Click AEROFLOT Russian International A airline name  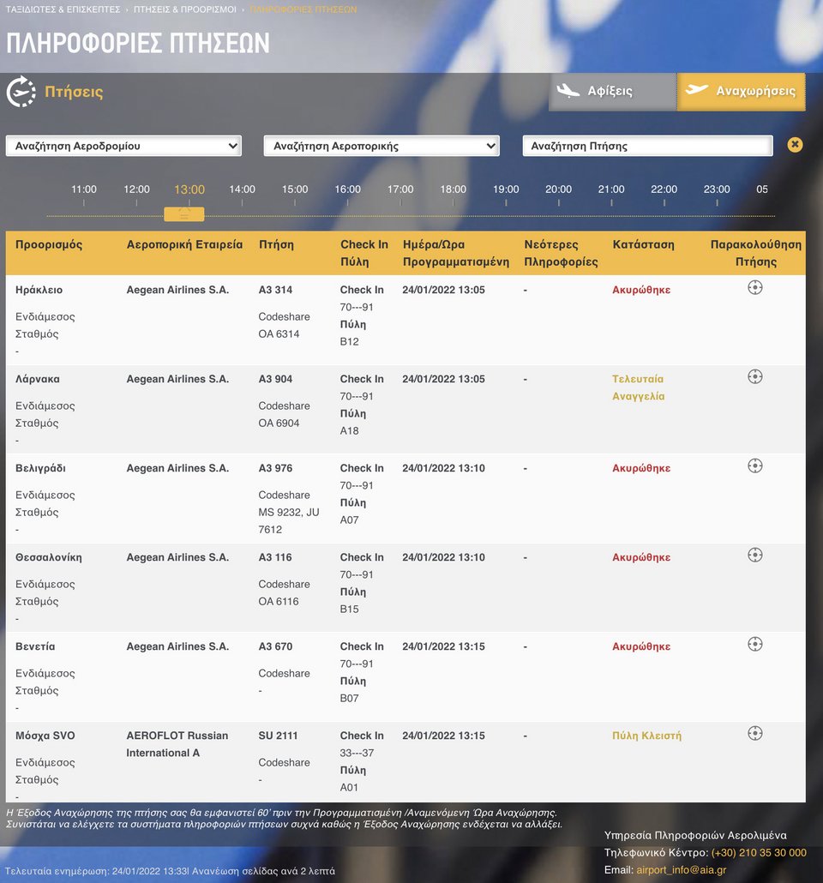click(177, 744)
